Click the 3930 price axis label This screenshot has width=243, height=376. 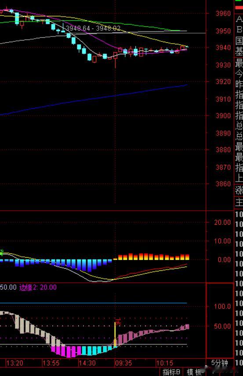[x=223, y=65]
